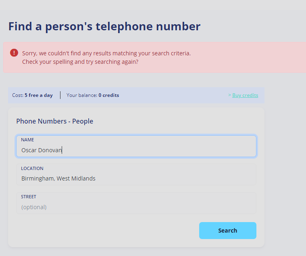Click the '0 credits' balance text
The image size is (306, 256).
(109, 95)
